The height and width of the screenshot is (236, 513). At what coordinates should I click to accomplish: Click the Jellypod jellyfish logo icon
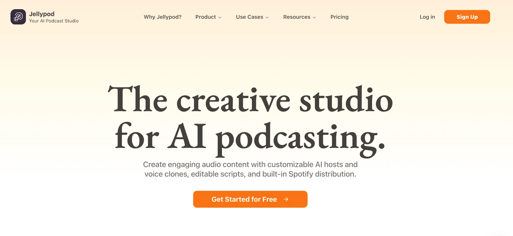(x=18, y=17)
